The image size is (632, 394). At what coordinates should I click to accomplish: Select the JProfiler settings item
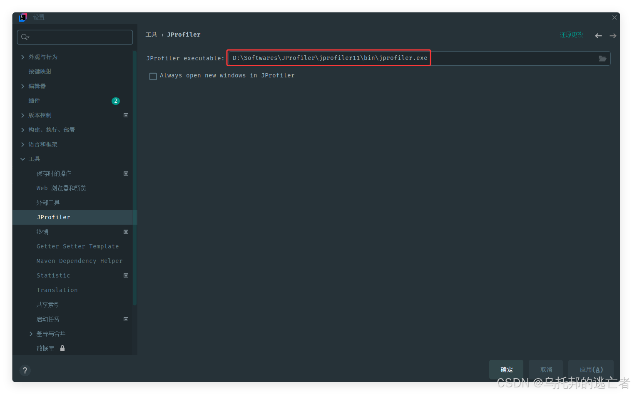pos(53,217)
